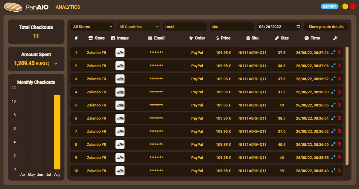The height and width of the screenshot is (189, 359).
Task: Click the Order column header
Action: pos(197,38)
